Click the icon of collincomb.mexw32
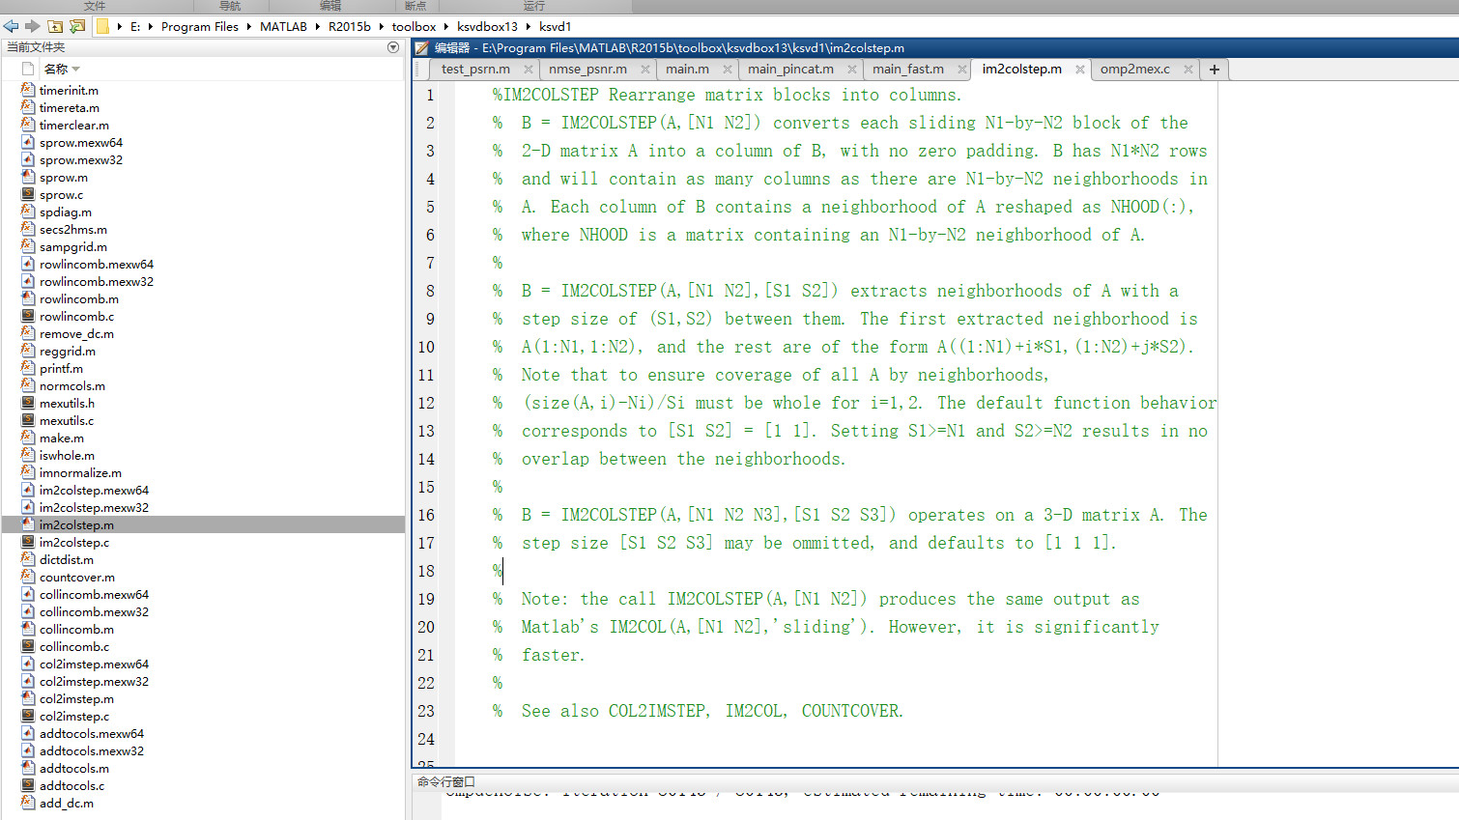Viewport: 1459px width, 820px height. [28, 611]
